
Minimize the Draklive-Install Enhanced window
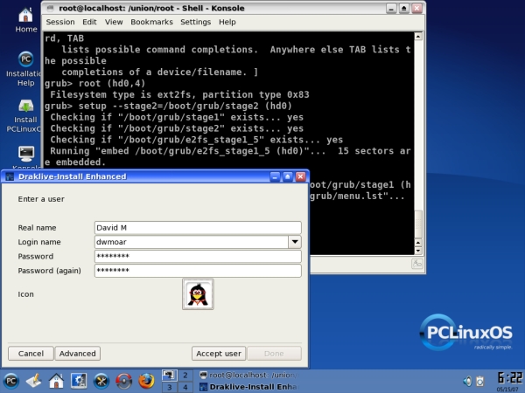[x=275, y=176]
